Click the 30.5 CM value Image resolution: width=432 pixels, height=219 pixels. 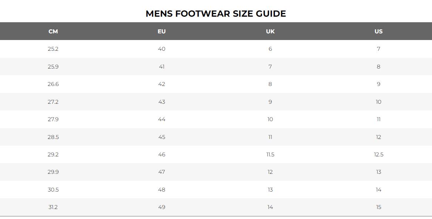[53, 190]
